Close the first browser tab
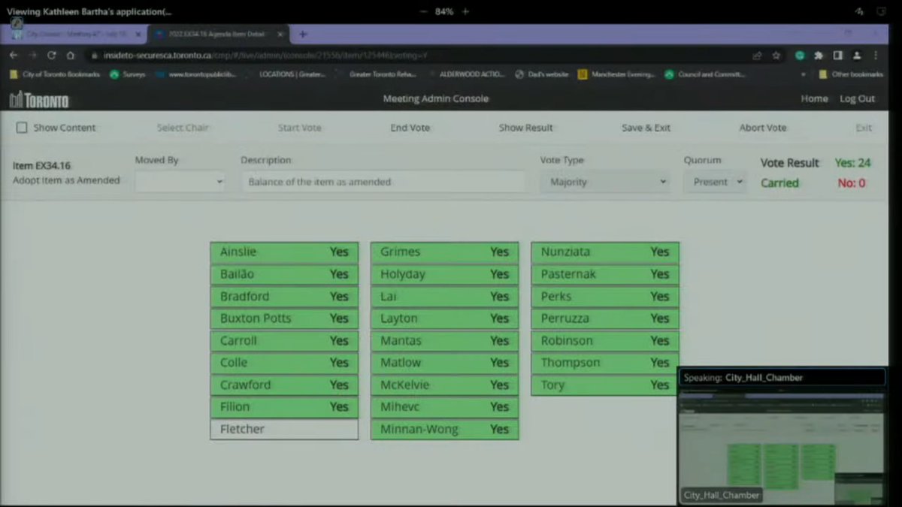The width and height of the screenshot is (902, 507). click(137, 35)
